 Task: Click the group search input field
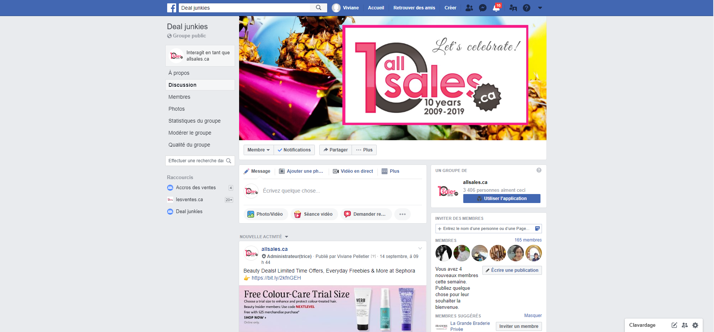[x=196, y=161]
